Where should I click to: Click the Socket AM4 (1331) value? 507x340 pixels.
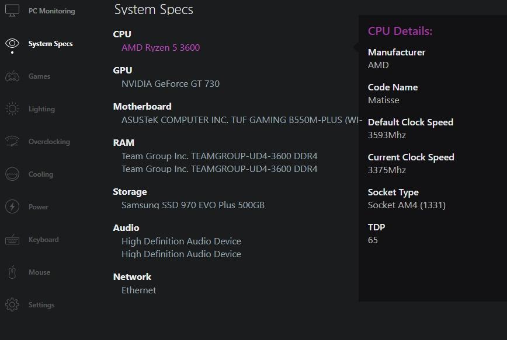pos(407,205)
